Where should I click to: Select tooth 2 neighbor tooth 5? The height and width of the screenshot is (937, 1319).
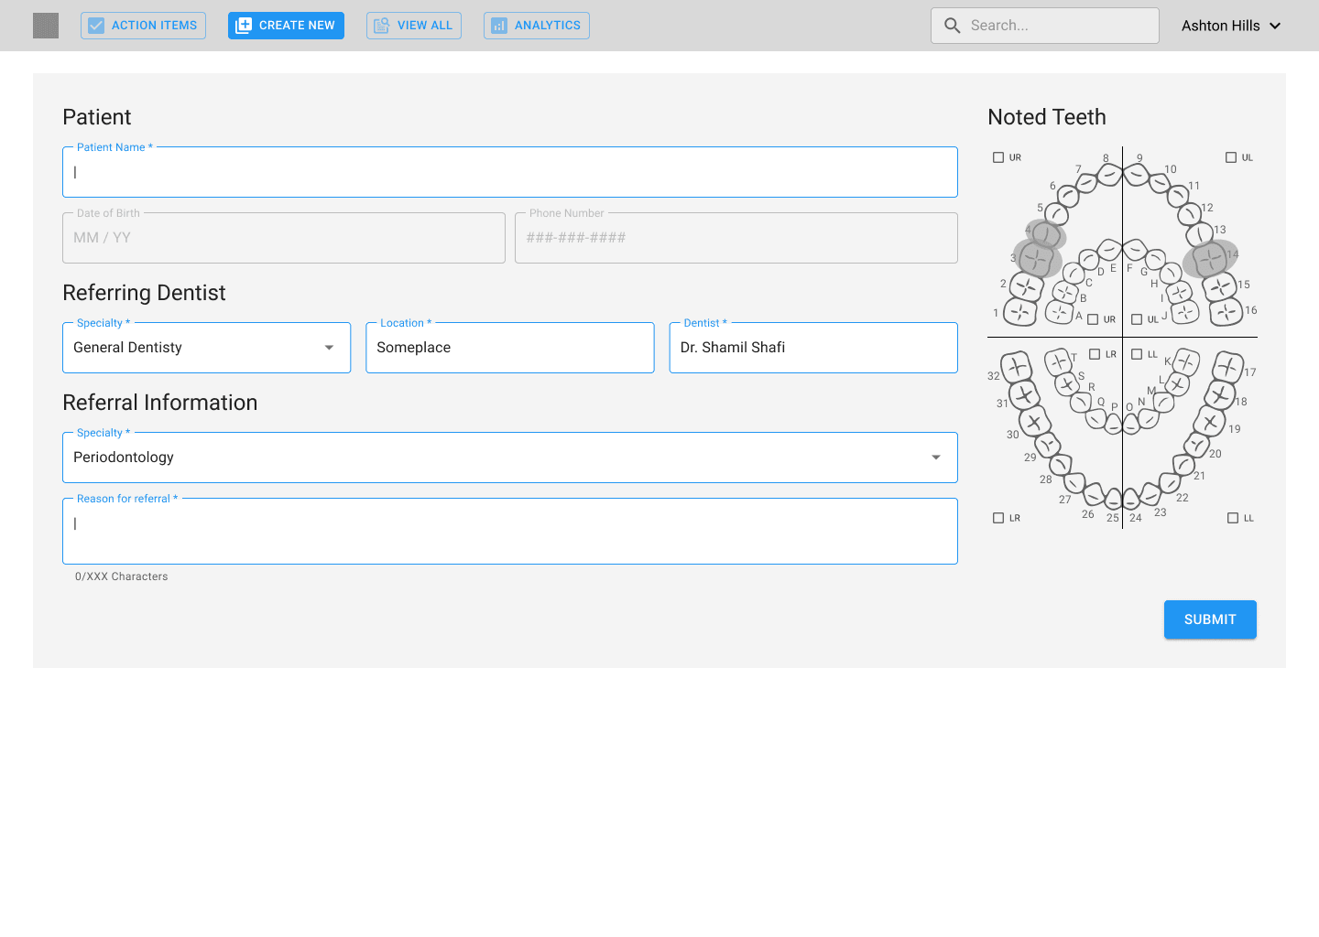click(x=1056, y=214)
